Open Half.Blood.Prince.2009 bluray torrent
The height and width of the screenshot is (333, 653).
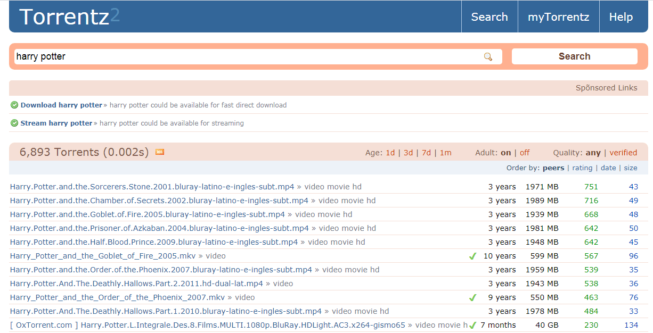coord(154,242)
